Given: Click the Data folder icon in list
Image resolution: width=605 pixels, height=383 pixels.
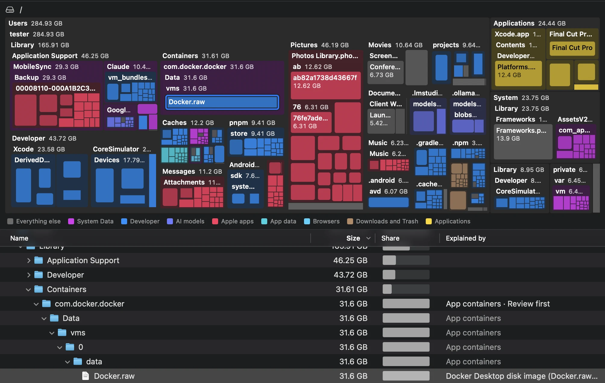Looking at the screenshot, I should pos(54,318).
